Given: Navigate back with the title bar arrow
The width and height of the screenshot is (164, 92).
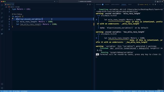Looking at the screenshot, I should 55,2.
